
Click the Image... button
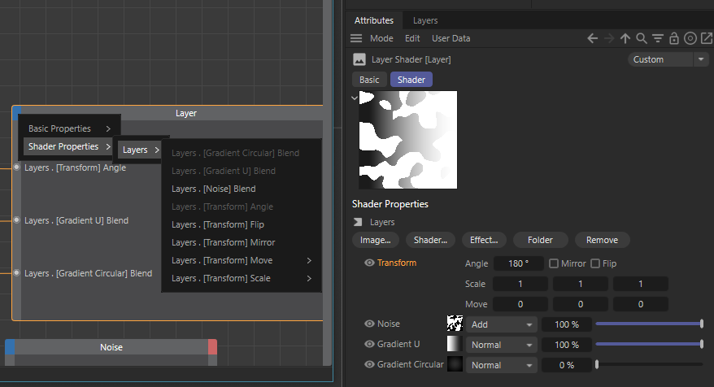375,240
